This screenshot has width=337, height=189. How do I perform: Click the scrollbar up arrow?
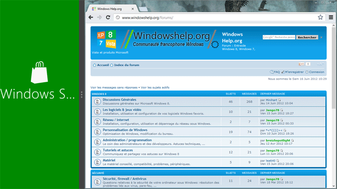(334, 25)
